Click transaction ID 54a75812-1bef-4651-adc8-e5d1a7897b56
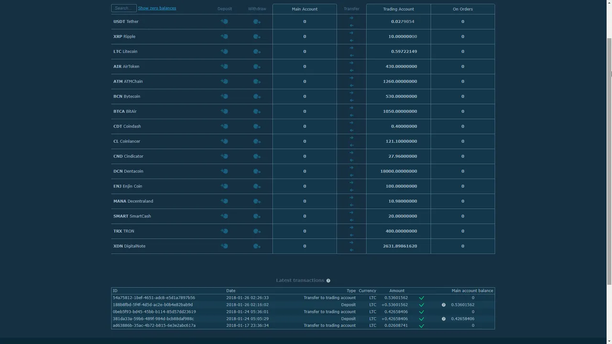Viewport: 612px width, 344px height. (x=154, y=298)
